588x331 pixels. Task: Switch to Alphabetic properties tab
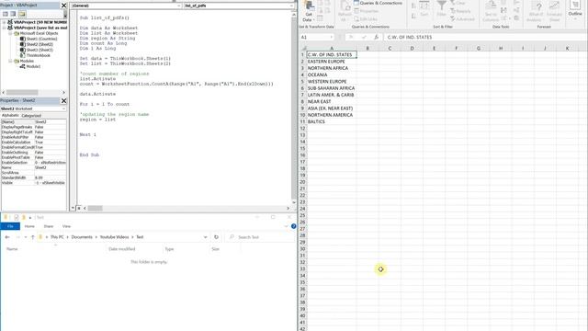click(x=10, y=116)
